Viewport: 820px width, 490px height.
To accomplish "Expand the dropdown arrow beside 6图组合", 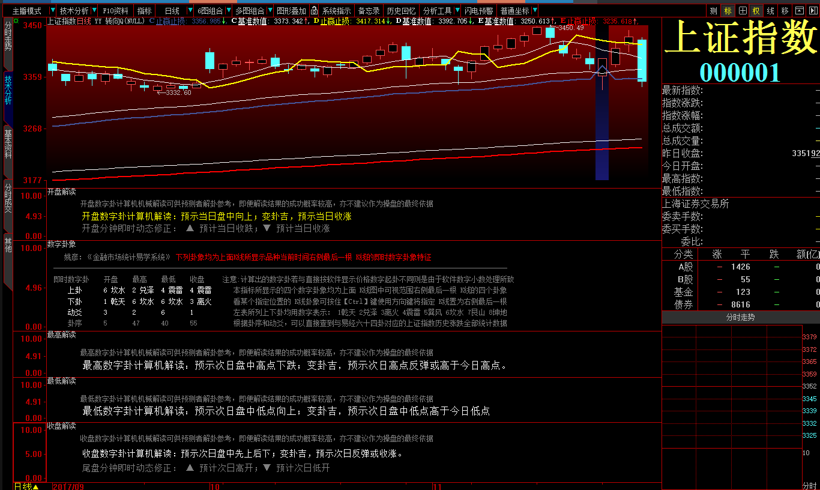I will click(229, 11).
